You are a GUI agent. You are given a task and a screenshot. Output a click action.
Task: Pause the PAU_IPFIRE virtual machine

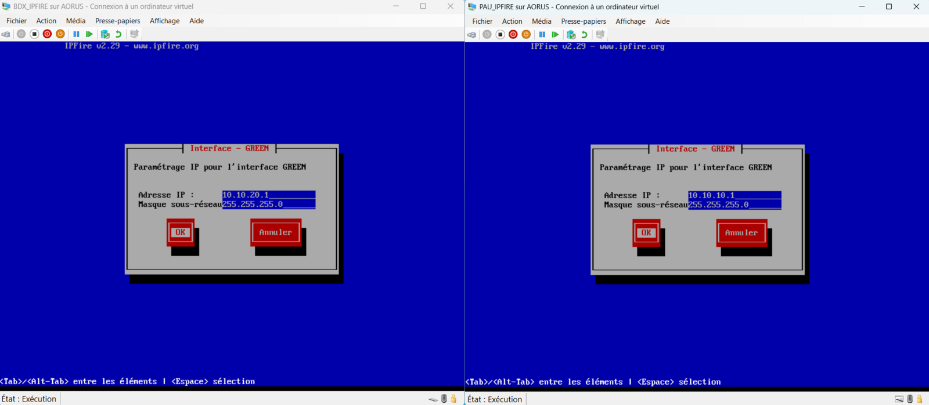pyautogui.click(x=542, y=35)
